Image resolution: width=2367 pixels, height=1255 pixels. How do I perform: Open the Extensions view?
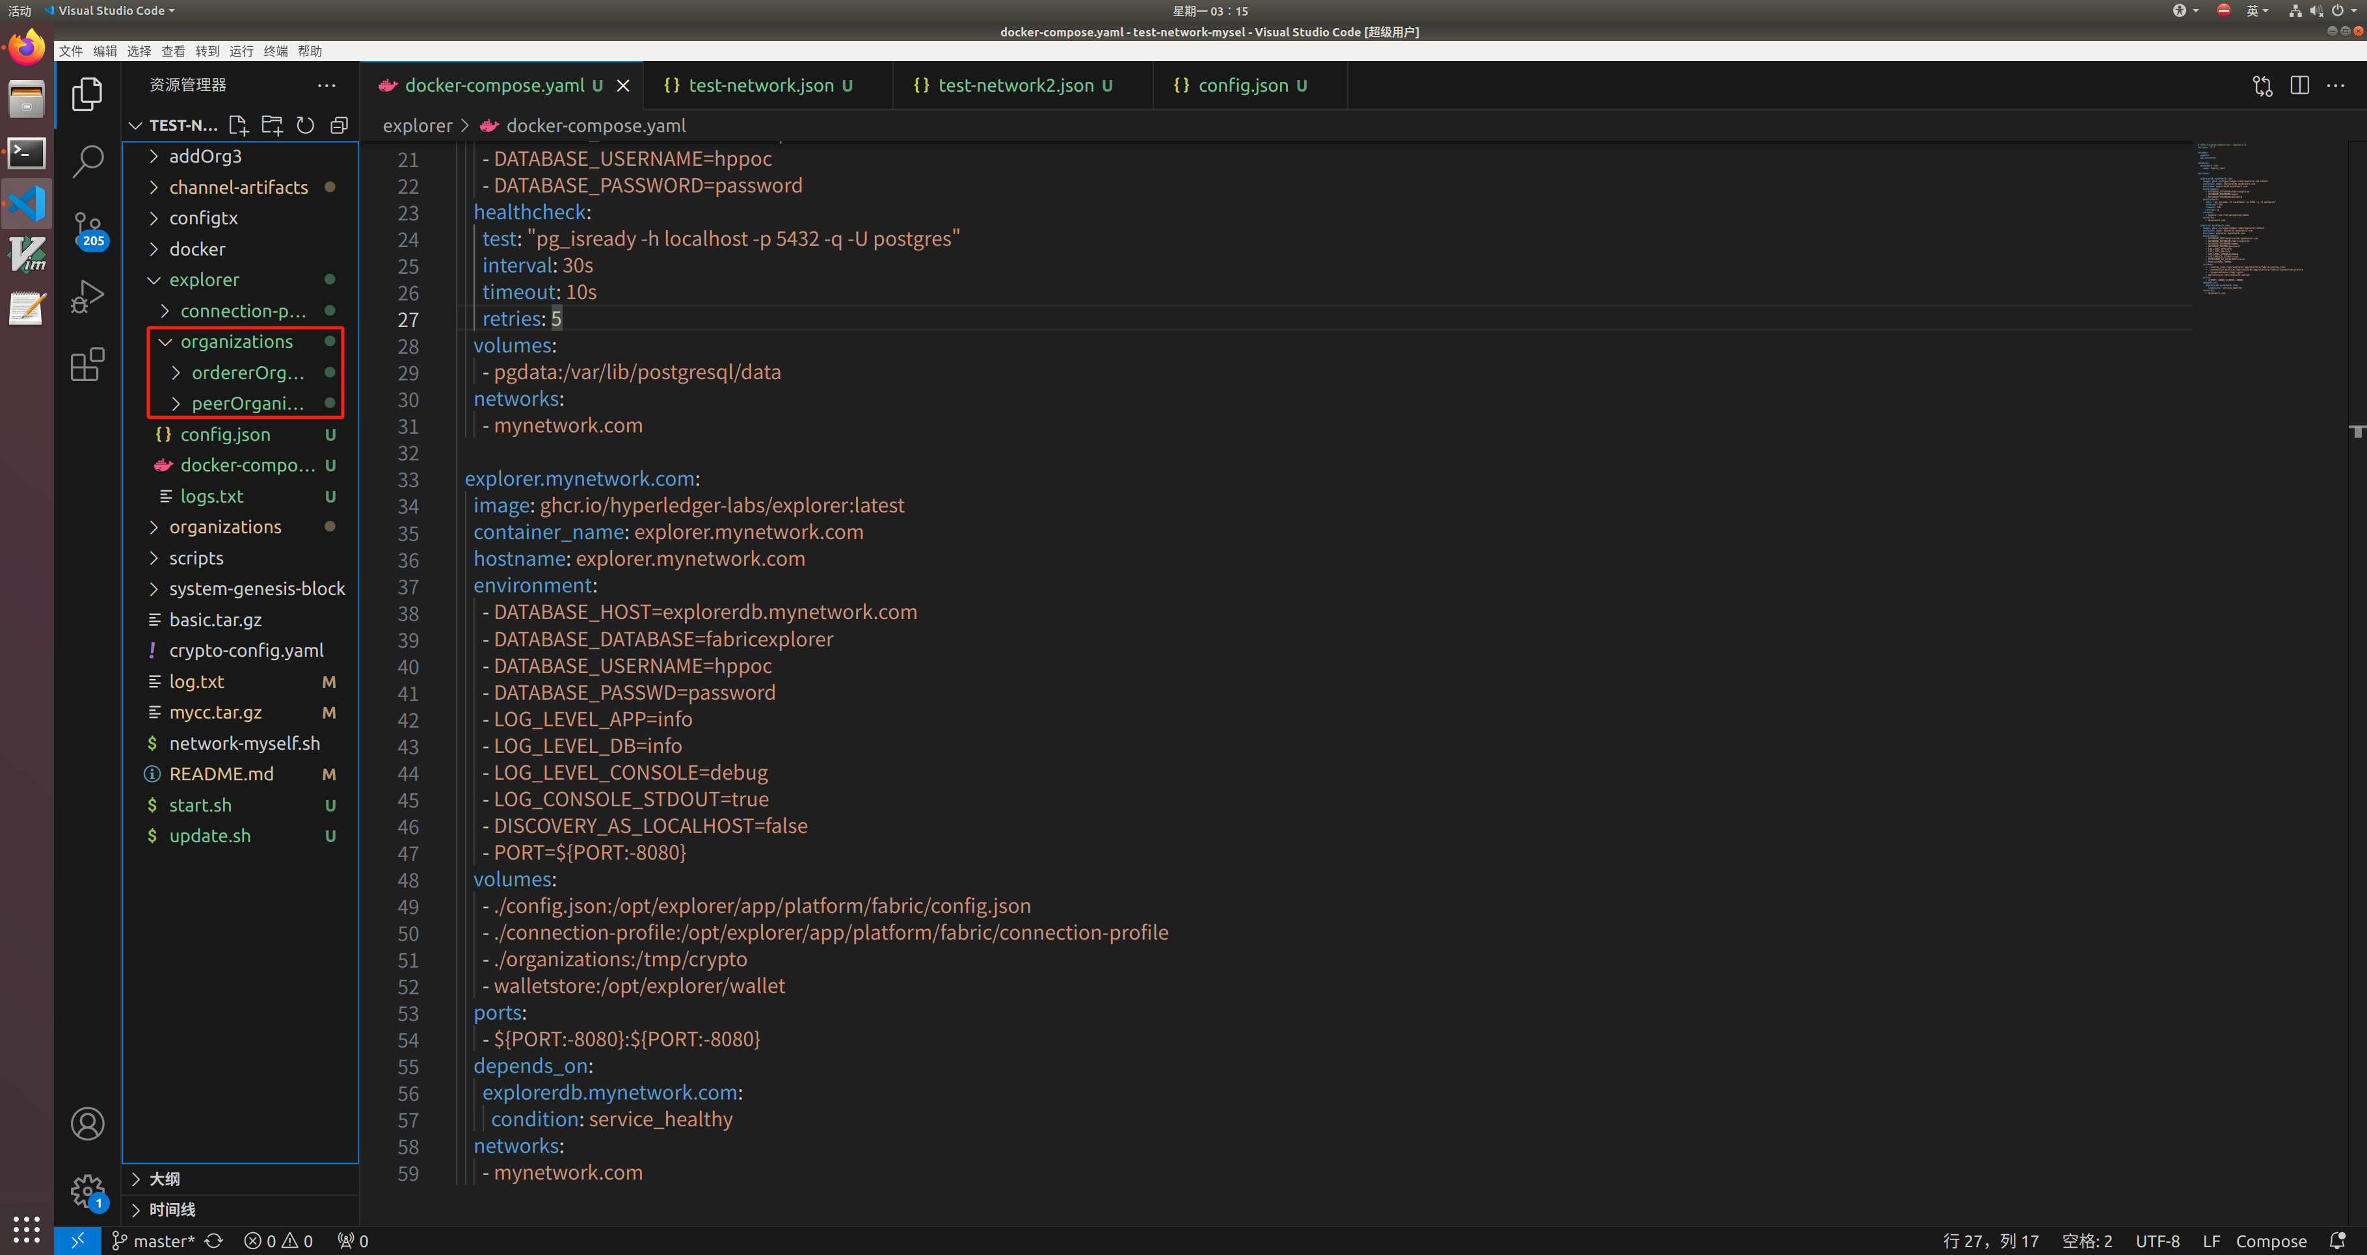point(87,365)
